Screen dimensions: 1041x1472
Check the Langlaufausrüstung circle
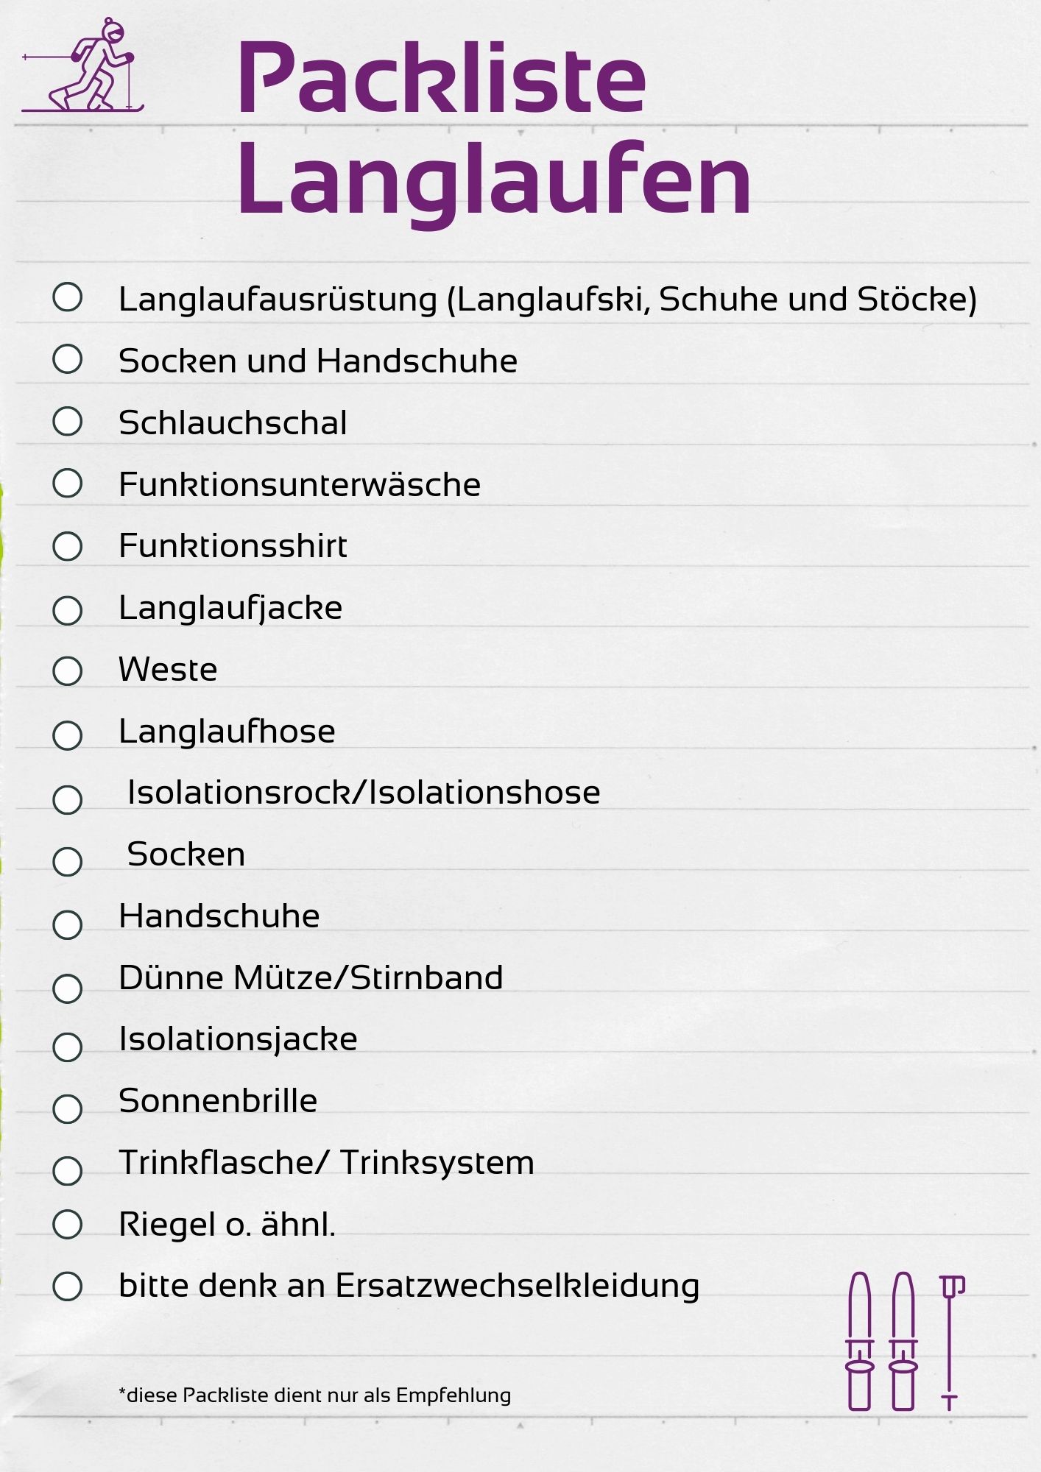[x=68, y=297]
